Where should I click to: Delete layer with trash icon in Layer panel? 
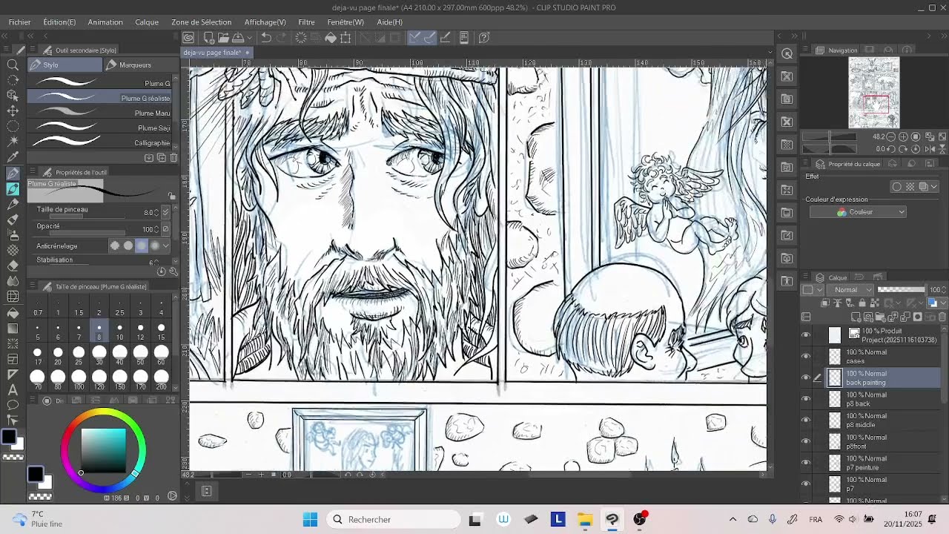coord(942,317)
